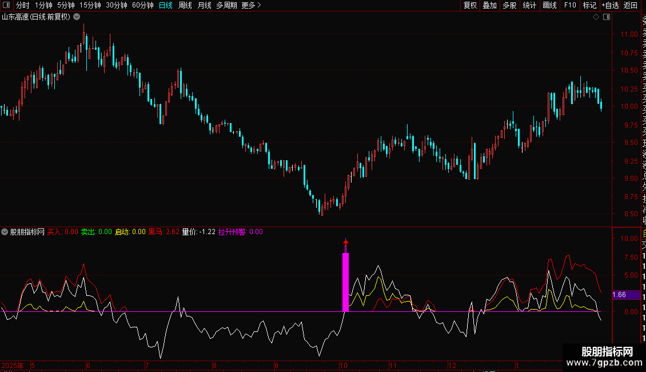Open the 画线 drawing tools
Screen dimensions: 646x372
549,6
